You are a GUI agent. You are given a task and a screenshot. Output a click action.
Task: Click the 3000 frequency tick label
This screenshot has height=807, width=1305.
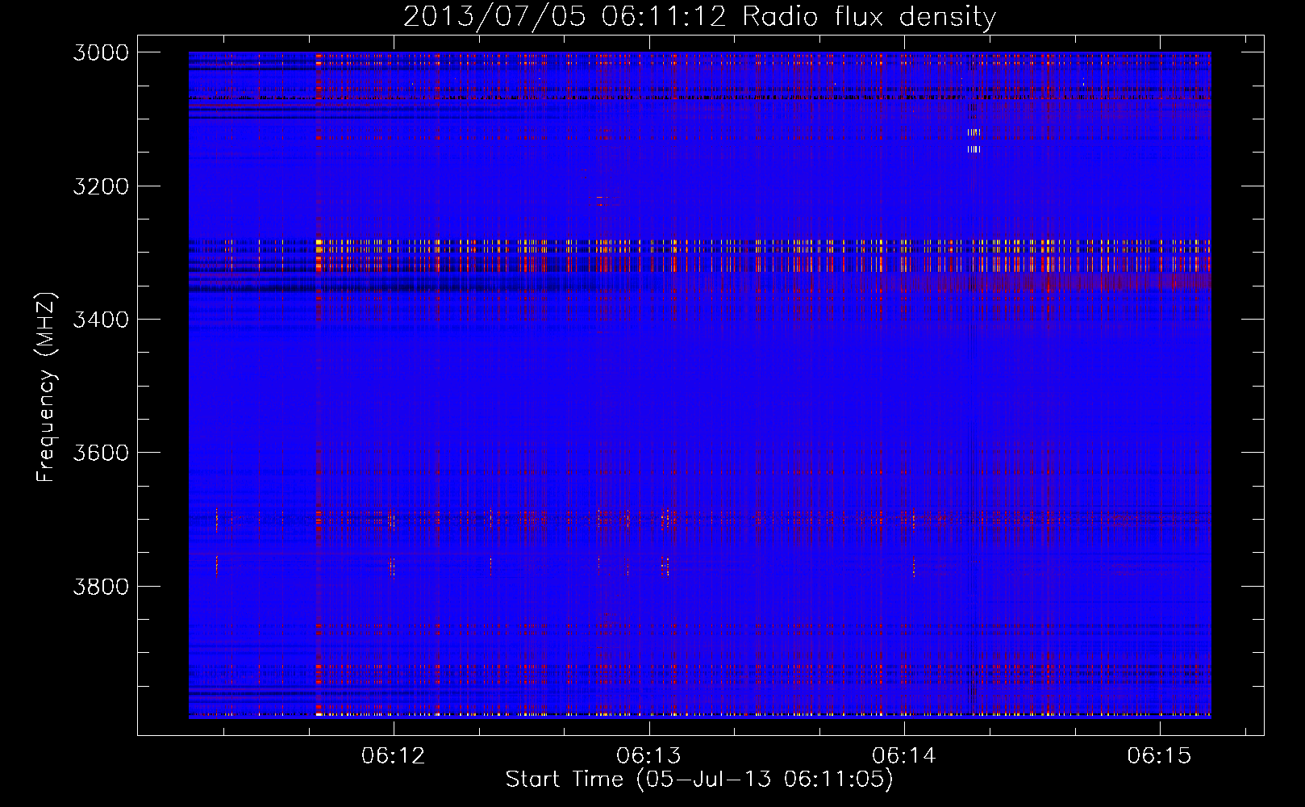[x=101, y=52]
